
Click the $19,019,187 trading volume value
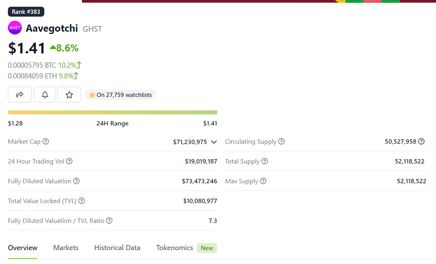click(x=201, y=161)
